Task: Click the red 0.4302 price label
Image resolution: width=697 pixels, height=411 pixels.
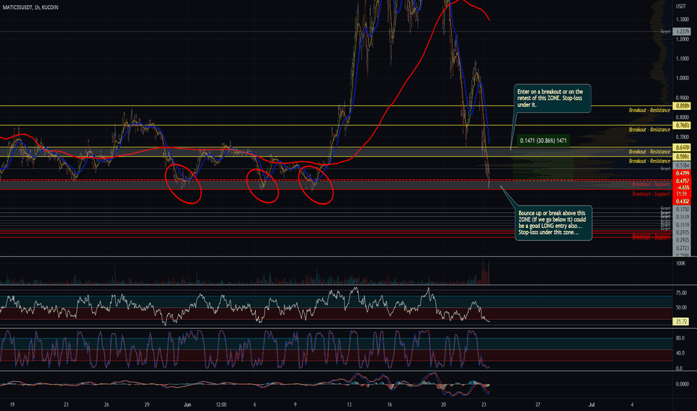Action: (x=682, y=202)
